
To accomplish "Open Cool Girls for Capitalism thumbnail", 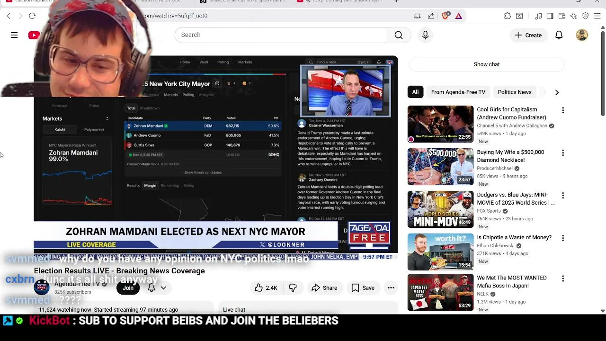I will (440, 124).
